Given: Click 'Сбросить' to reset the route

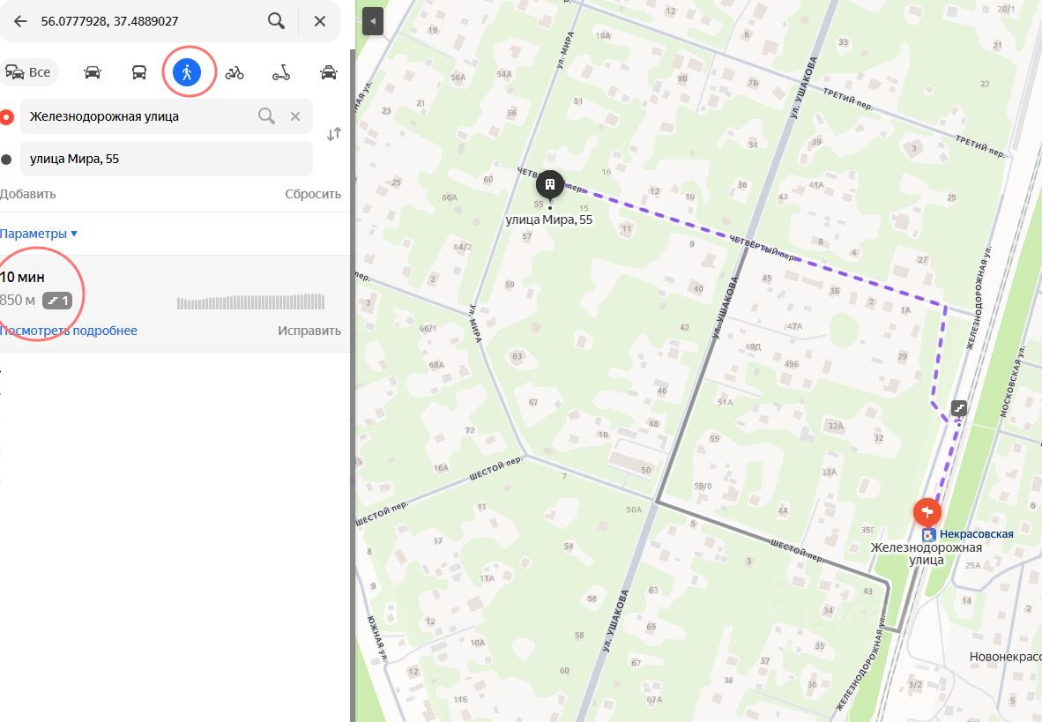Looking at the screenshot, I should pos(313,194).
